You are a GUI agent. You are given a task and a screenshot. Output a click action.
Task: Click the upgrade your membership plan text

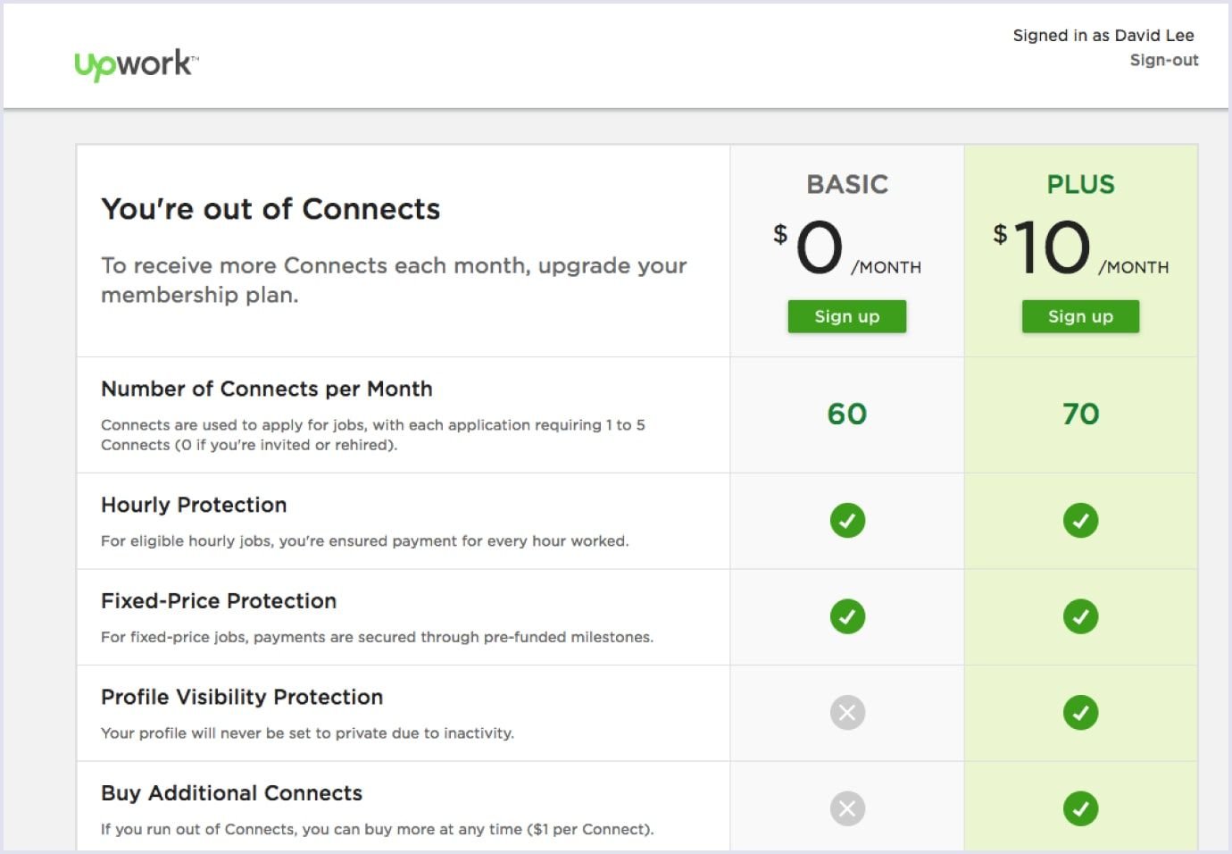(394, 280)
